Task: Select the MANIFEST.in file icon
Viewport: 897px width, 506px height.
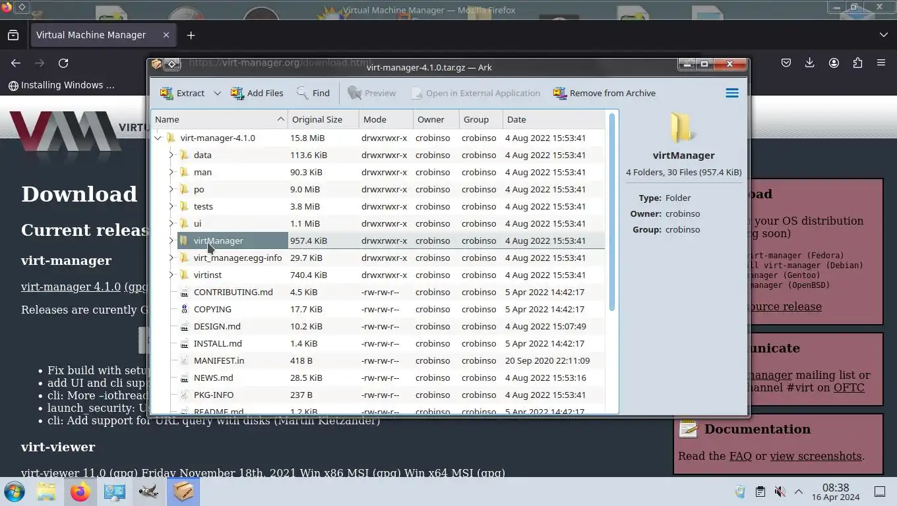Action: (184, 360)
